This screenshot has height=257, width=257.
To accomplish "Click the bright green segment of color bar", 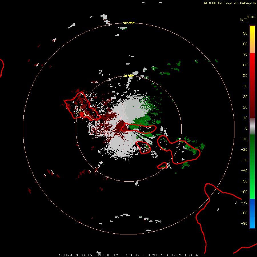I will pyautogui.click(x=252, y=166).
